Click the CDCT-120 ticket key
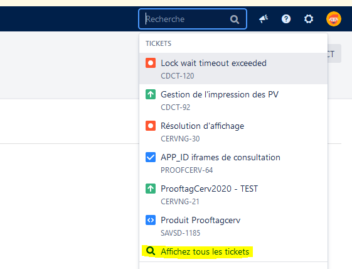The height and width of the screenshot is (269, 352). (x=178, y=76)
